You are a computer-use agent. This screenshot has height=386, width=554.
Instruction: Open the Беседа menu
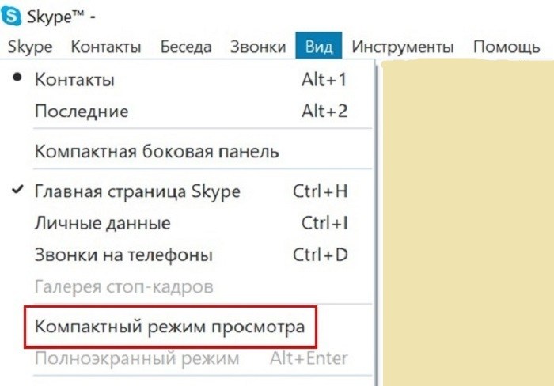[186, 46]
